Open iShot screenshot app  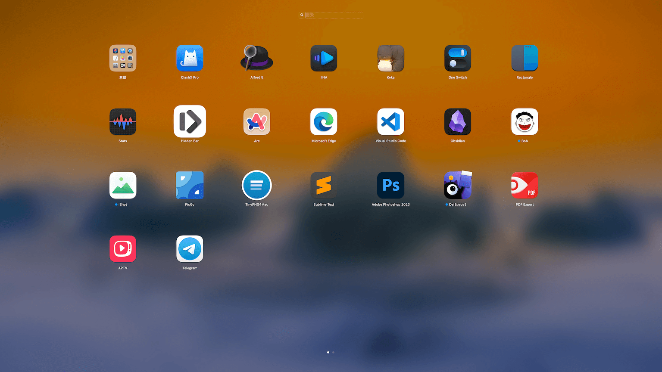click(x=123, y=185)
